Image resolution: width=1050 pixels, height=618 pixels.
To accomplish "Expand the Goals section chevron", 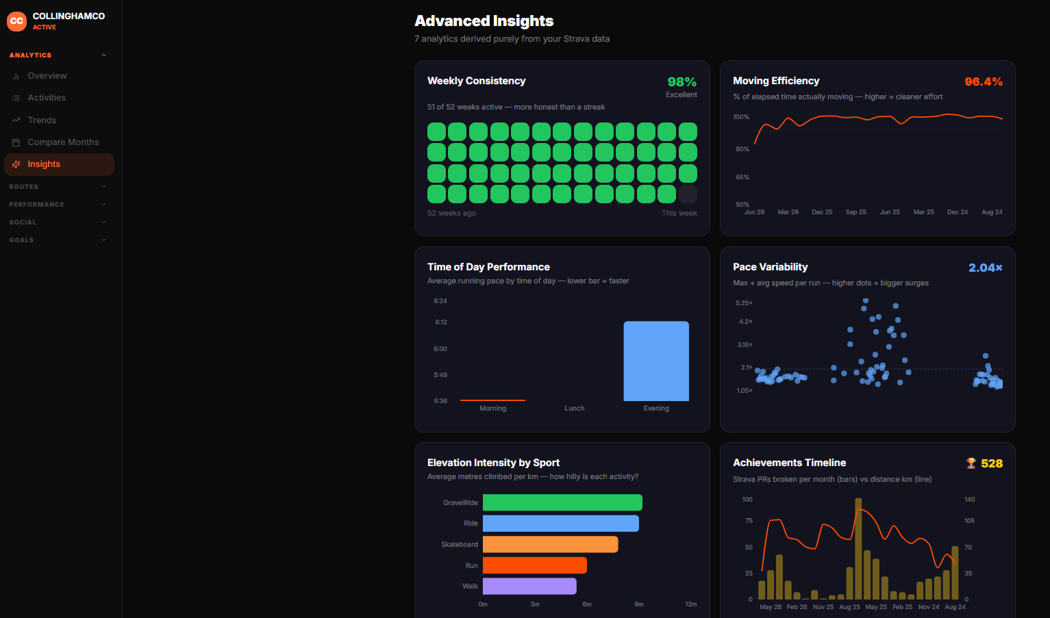I will [x=103, y=240].
